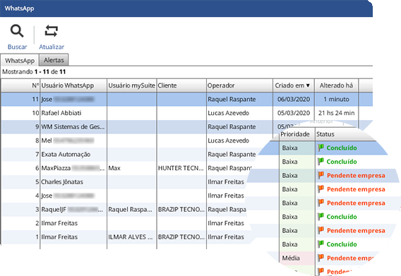
Task: Click Ilmar Freitas user in row 1
Action: coord(59,237)
